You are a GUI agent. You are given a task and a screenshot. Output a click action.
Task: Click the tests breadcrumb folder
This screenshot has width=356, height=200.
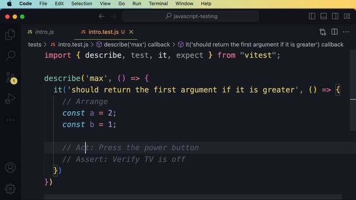34,44
